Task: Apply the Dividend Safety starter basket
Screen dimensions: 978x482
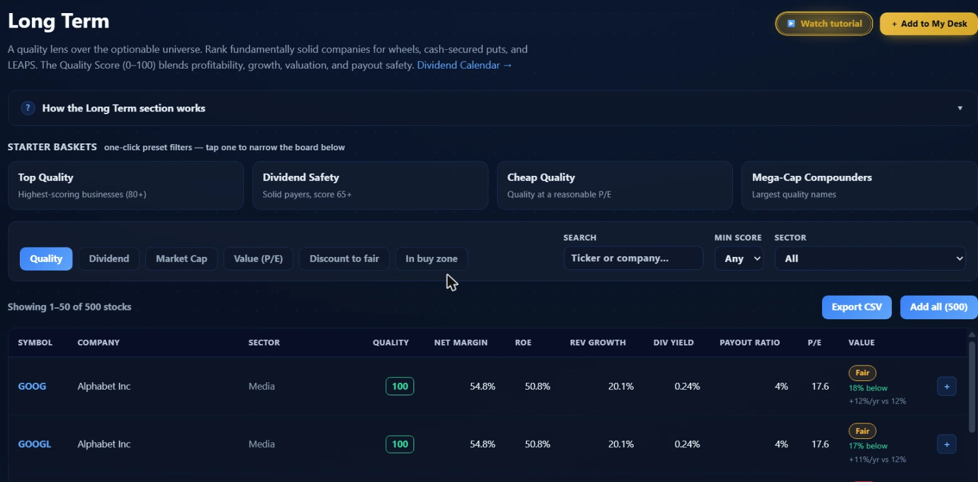Action: pos(370,185)
